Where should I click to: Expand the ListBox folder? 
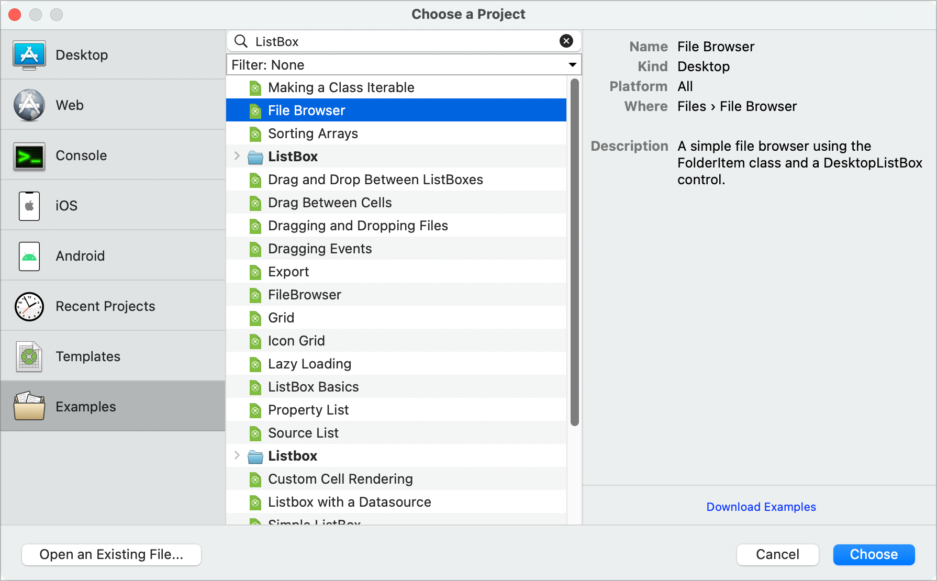tap(237, 156)
